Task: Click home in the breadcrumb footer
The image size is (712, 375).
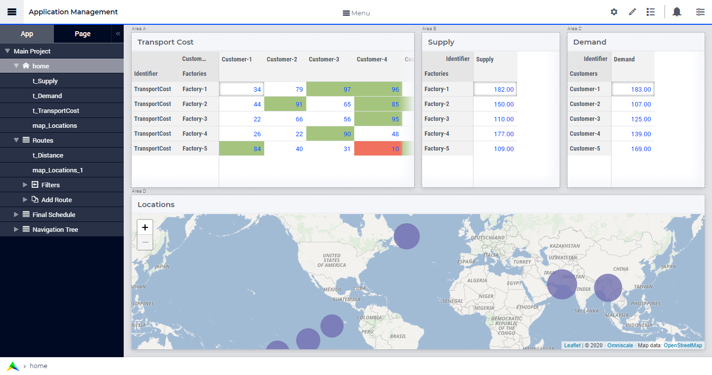Action: tap(39, 366)
